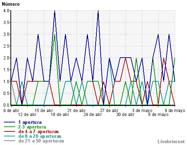Click the green legend line swatch
187x145 pixels.
[x=9, y=127]
